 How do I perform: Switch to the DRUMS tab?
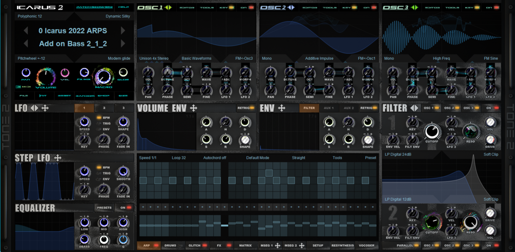click(x=172, y=245)
